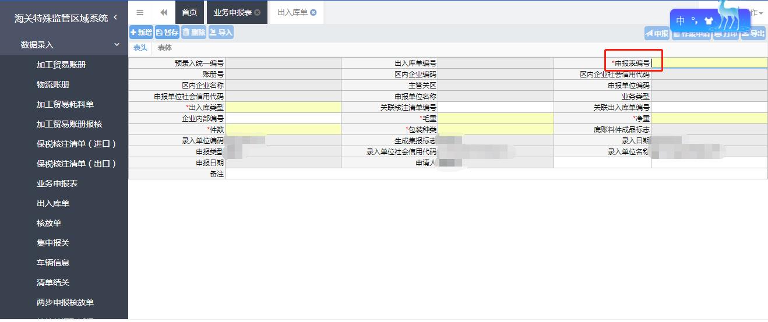
Task: Open 车辆信息 from the sidebar
Action: click(53, 263)
